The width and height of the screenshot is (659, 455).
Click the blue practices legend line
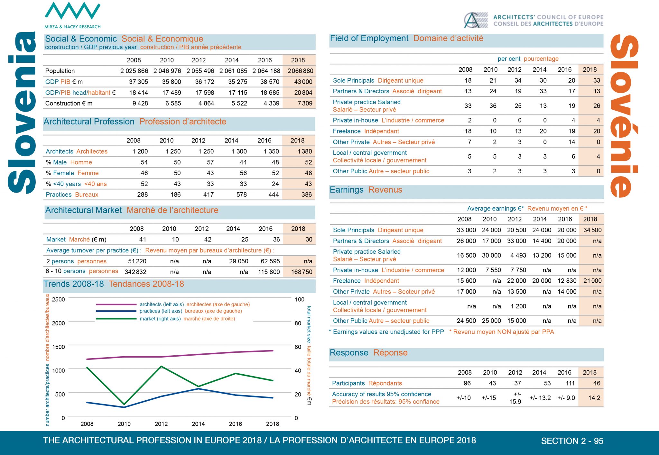click(x=116, y=311)
